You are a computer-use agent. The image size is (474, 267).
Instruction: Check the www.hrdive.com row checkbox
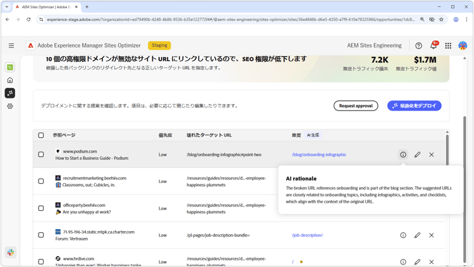pos(41,262)
